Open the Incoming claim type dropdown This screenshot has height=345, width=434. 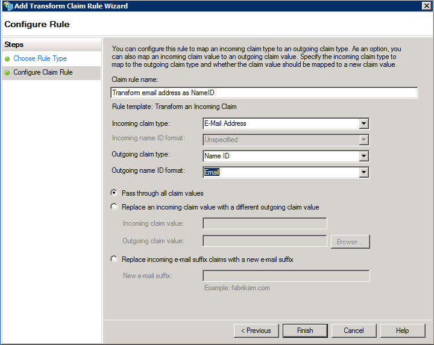pos(363,123)
